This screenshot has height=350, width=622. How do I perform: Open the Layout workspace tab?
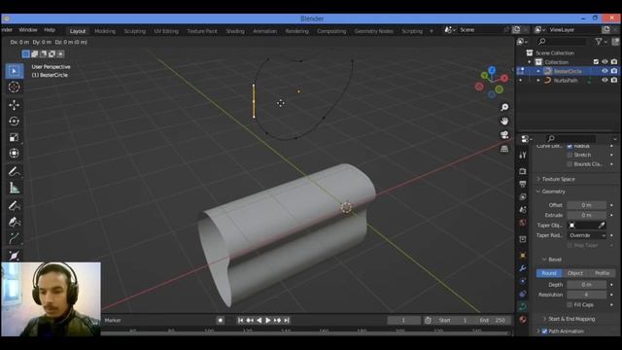pyautogui.click(x=78, y=31)
